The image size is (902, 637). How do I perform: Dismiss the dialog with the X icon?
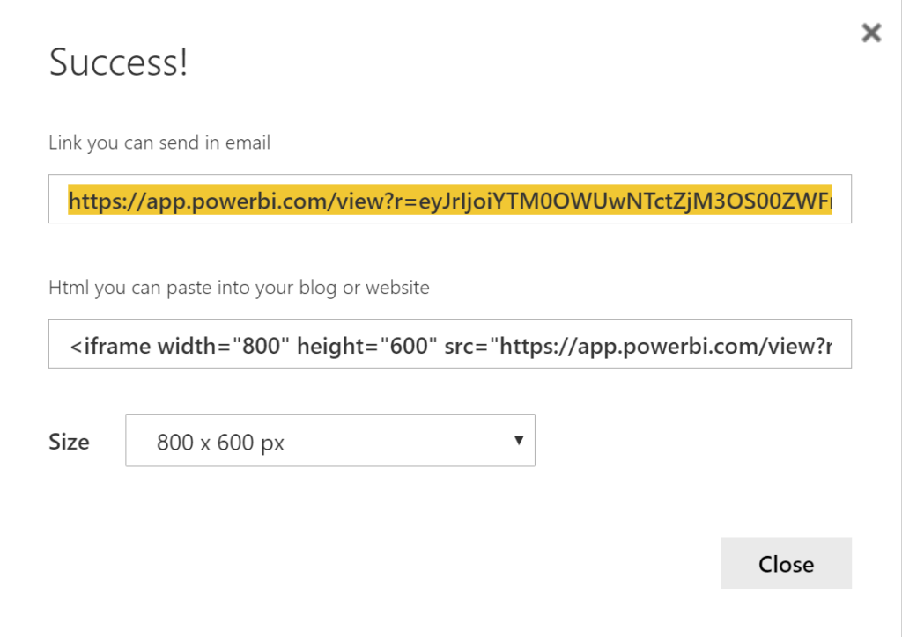[871, 33]
